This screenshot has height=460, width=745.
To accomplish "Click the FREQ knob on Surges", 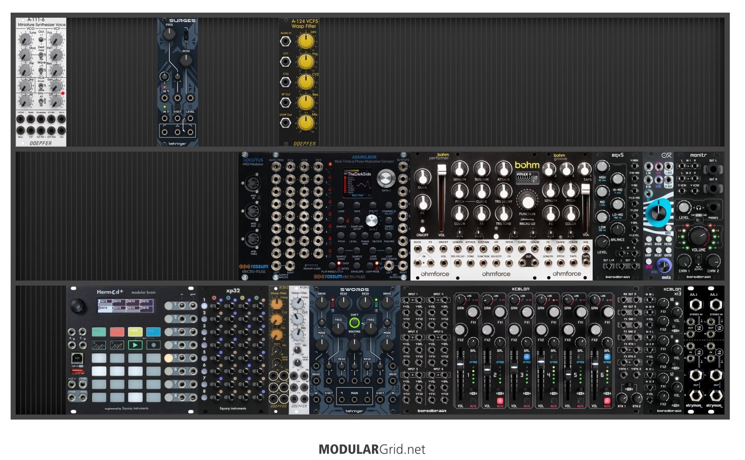I will coord(169,33).
